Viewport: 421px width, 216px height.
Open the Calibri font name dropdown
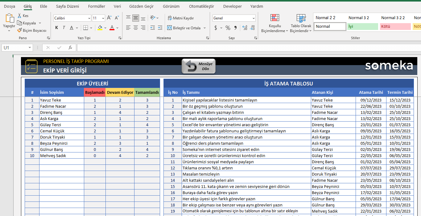pos(89,18)
